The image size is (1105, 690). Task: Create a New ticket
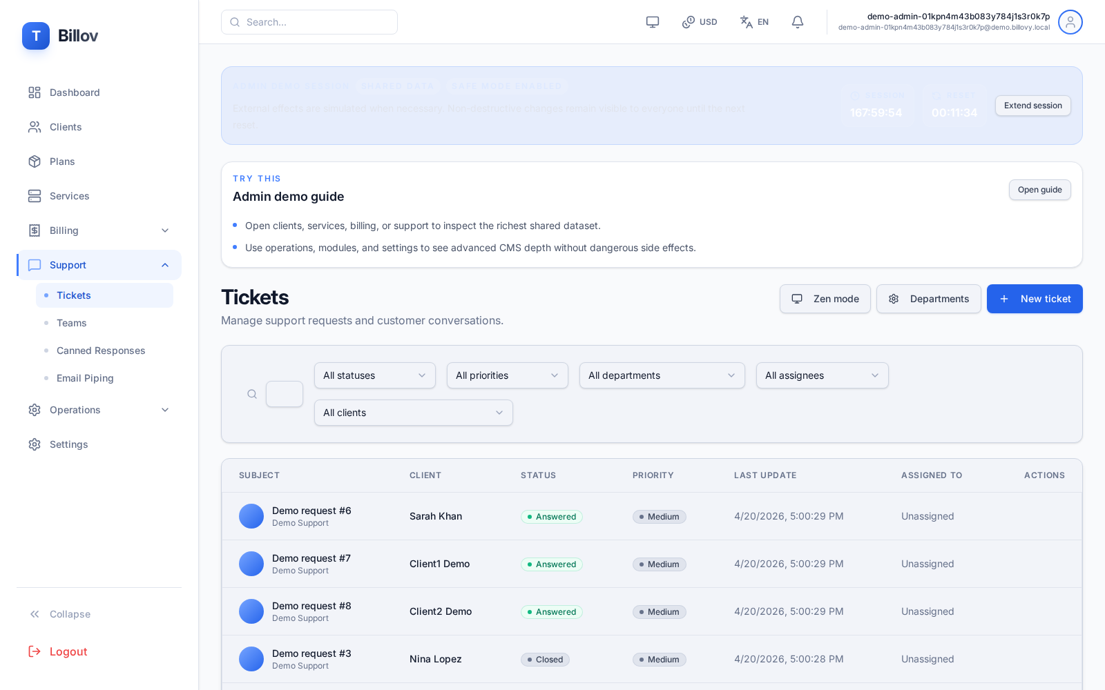point(1034,299)
